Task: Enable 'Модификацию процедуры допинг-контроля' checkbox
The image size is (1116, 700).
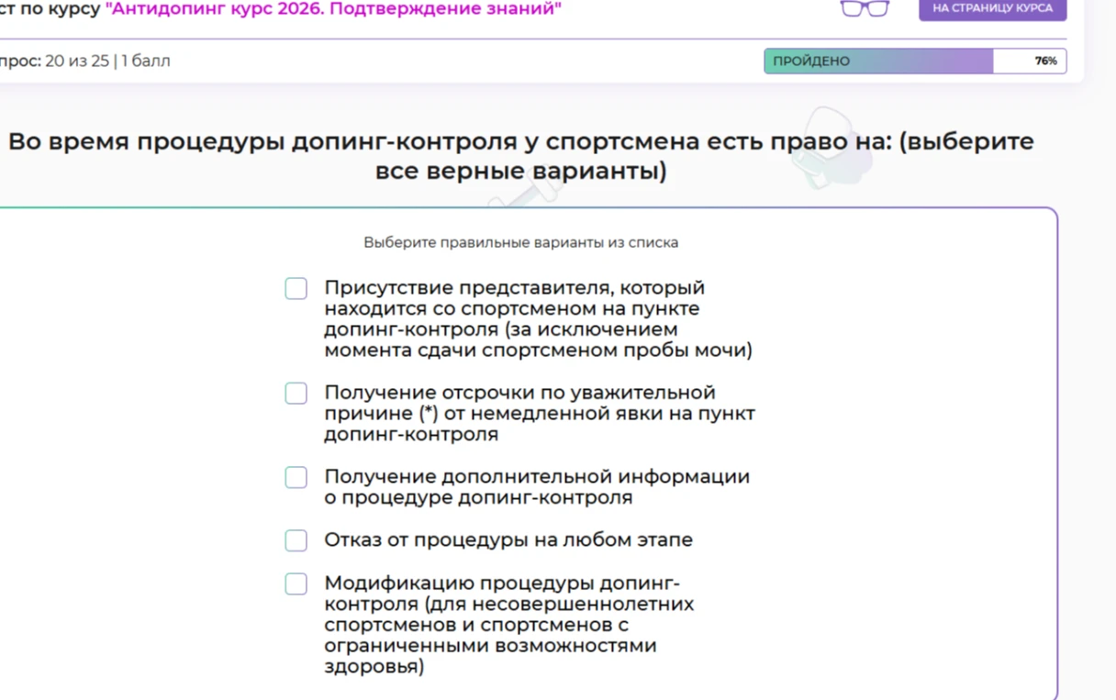Action: click(296, 584)
